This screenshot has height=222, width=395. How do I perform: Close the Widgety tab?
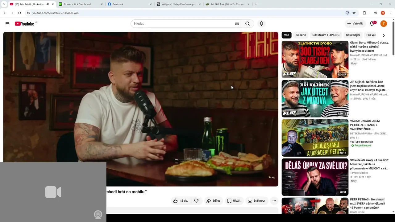tap(199, 4)
